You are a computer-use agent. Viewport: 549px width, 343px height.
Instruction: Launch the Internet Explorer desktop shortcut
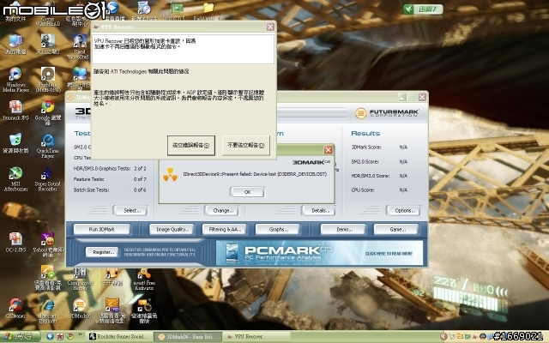coord(48,311)
